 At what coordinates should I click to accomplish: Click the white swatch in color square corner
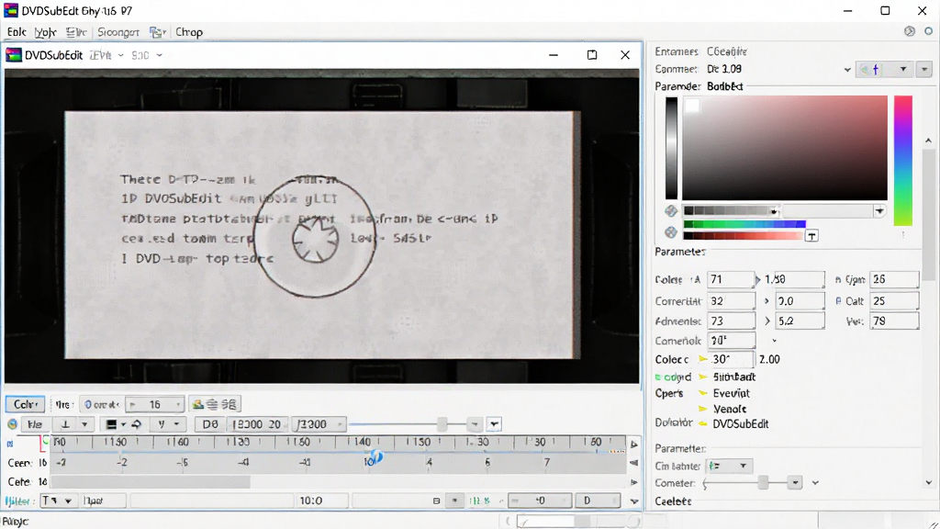[692, 107]
